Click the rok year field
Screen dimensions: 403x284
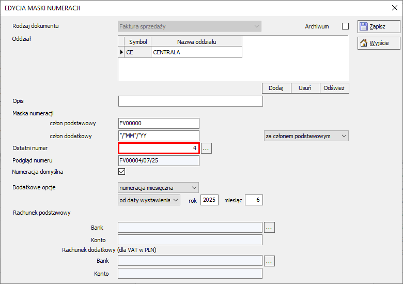[x=209, y=200]
